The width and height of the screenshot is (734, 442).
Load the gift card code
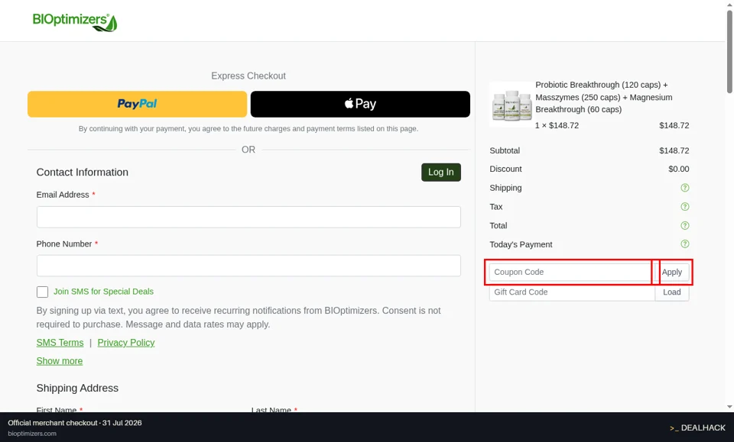[x=672, y=292]
